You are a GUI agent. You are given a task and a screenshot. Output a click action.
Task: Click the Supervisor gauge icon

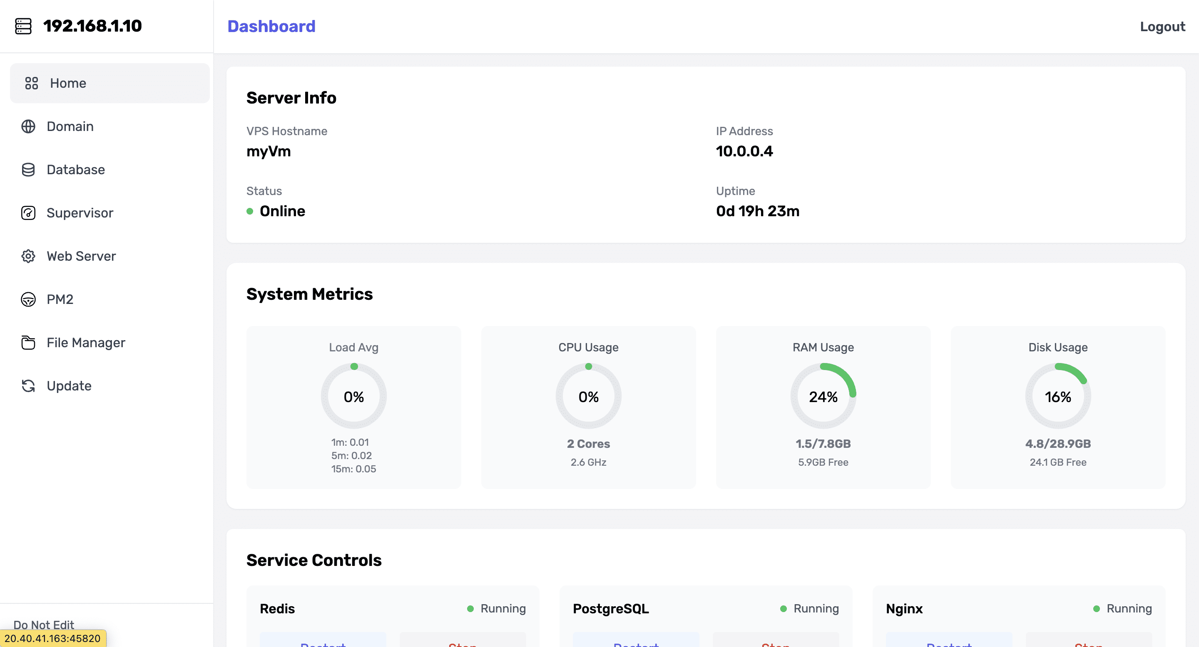(28, 213)
